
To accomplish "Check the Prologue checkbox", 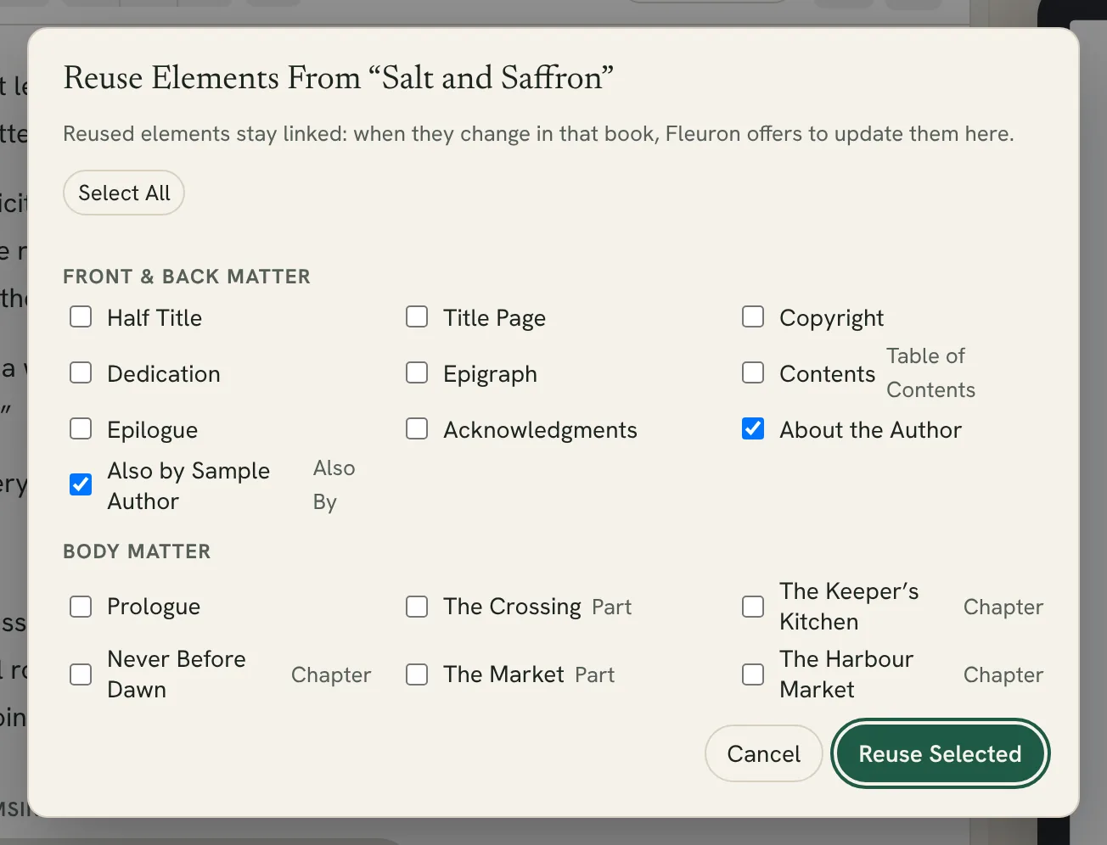I will tap(81, 607).
